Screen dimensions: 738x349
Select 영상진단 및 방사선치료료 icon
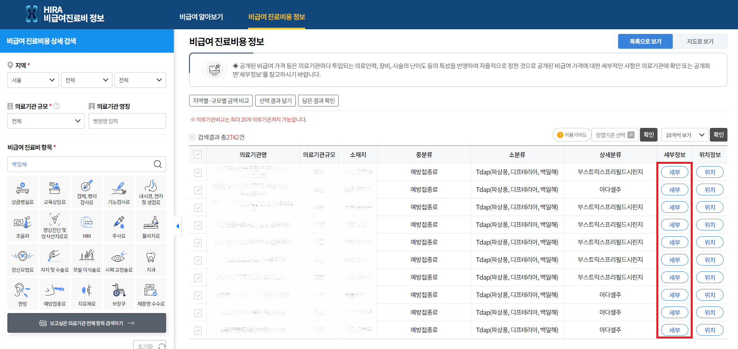click(55, 225)
